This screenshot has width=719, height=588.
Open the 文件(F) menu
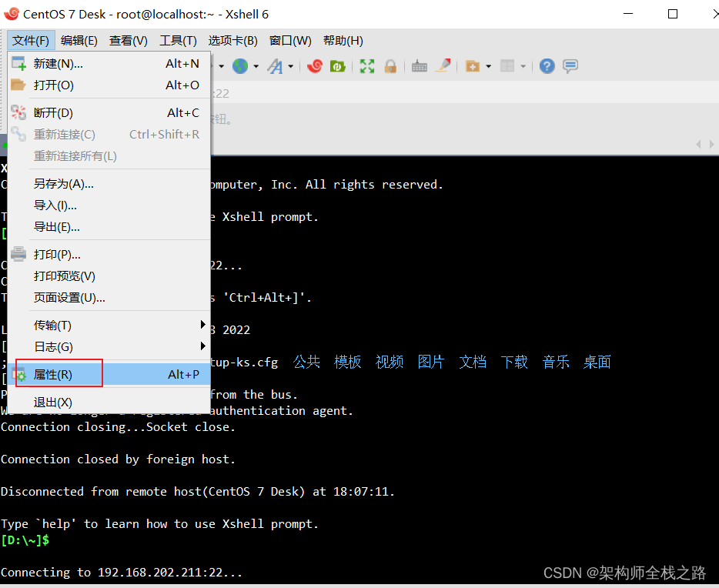click(31, 40)
